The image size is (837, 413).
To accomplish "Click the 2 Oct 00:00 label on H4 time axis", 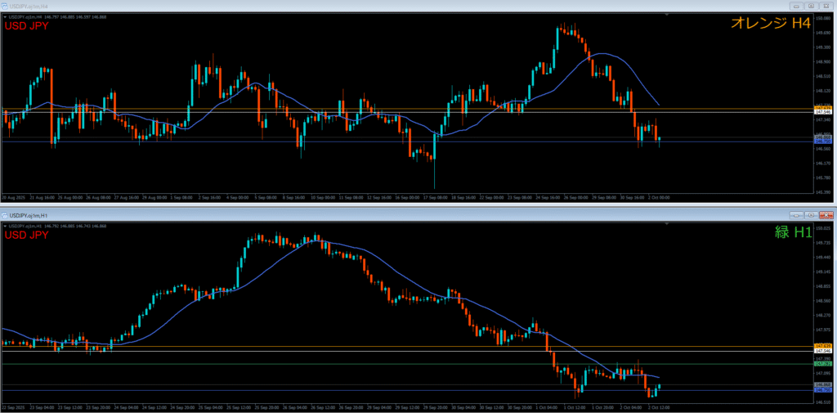I will 659,198.
